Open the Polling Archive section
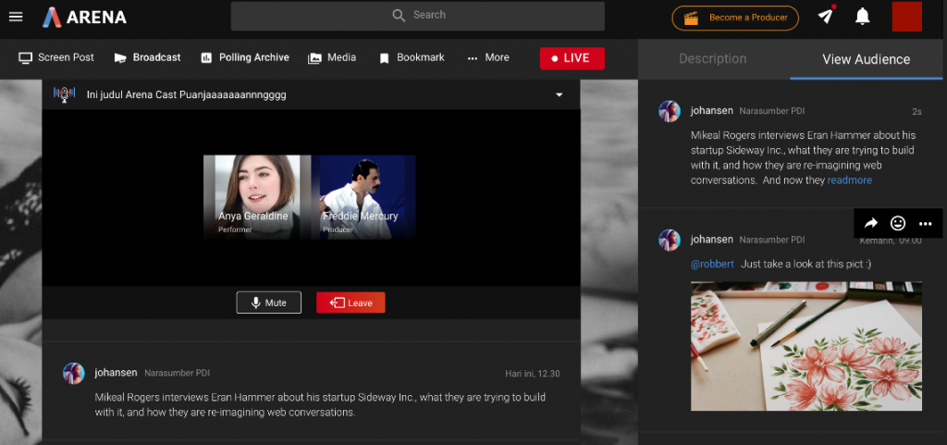Viewport: 947px width, 445px height. coord(245,57)
